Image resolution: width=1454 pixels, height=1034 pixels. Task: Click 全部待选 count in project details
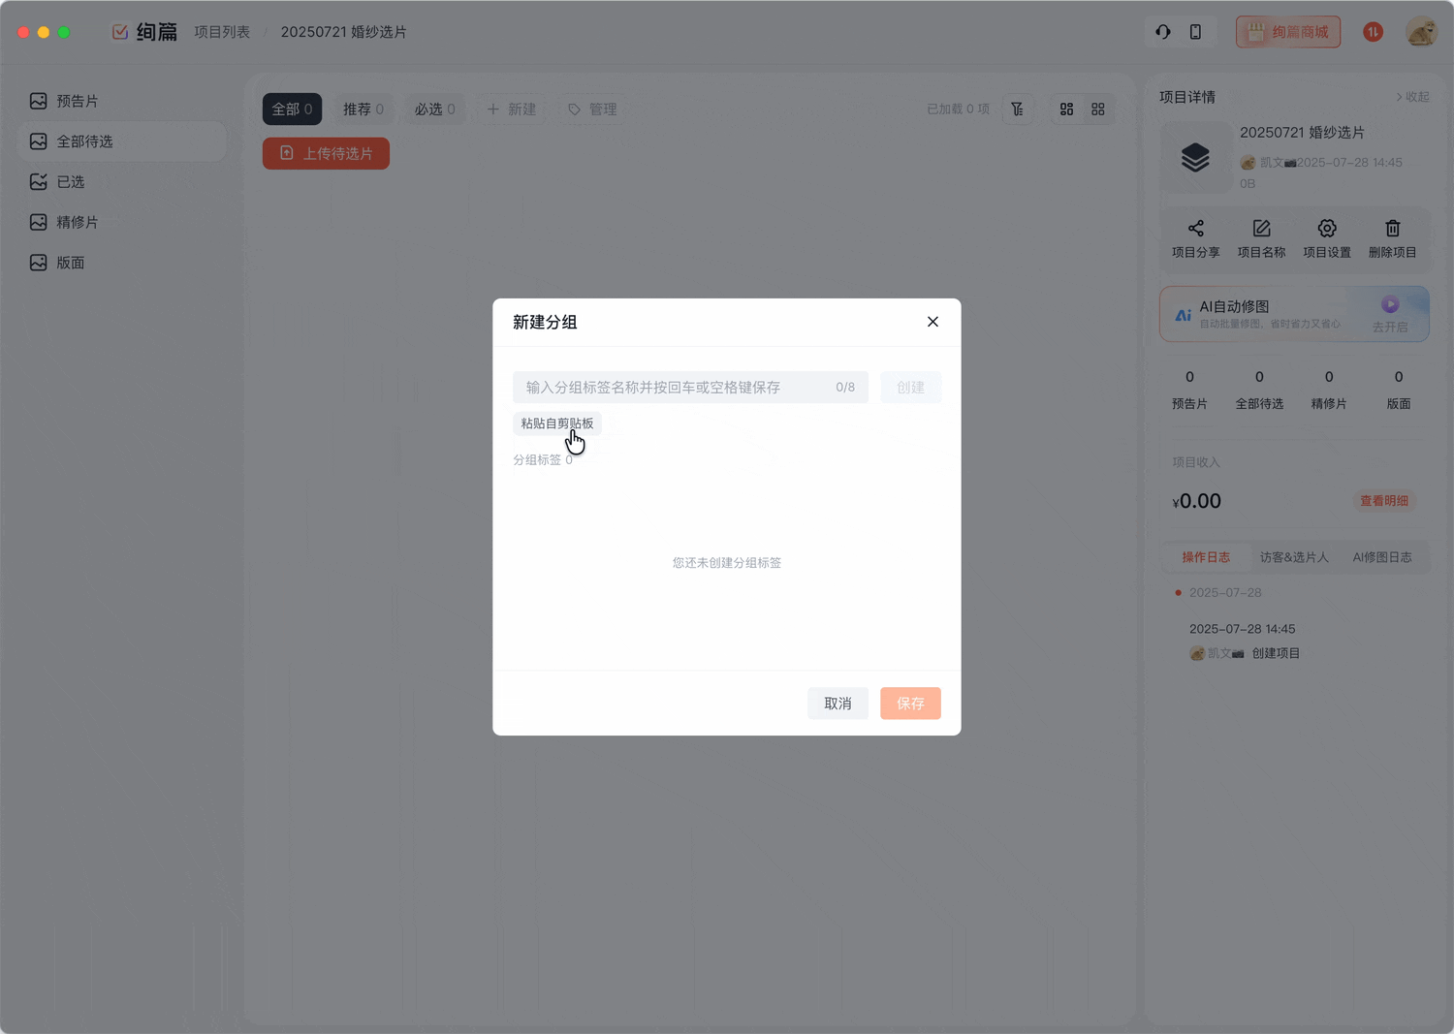(x=1259, y=389)
